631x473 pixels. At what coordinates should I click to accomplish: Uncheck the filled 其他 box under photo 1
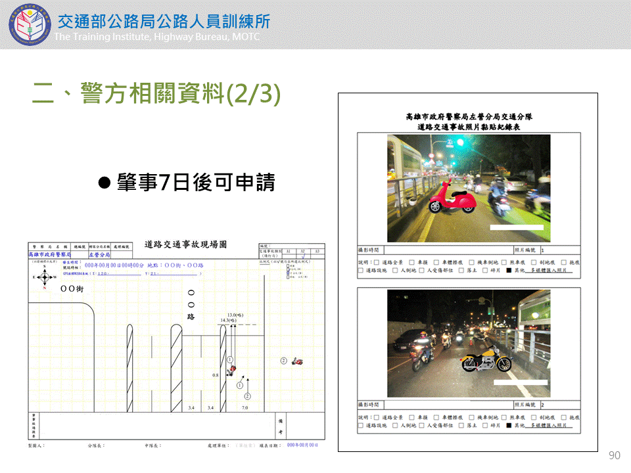coord(509,270)
